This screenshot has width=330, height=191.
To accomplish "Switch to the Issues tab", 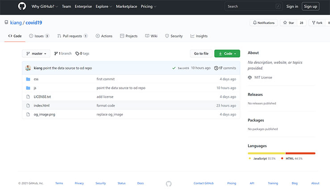I will (39, 36).
